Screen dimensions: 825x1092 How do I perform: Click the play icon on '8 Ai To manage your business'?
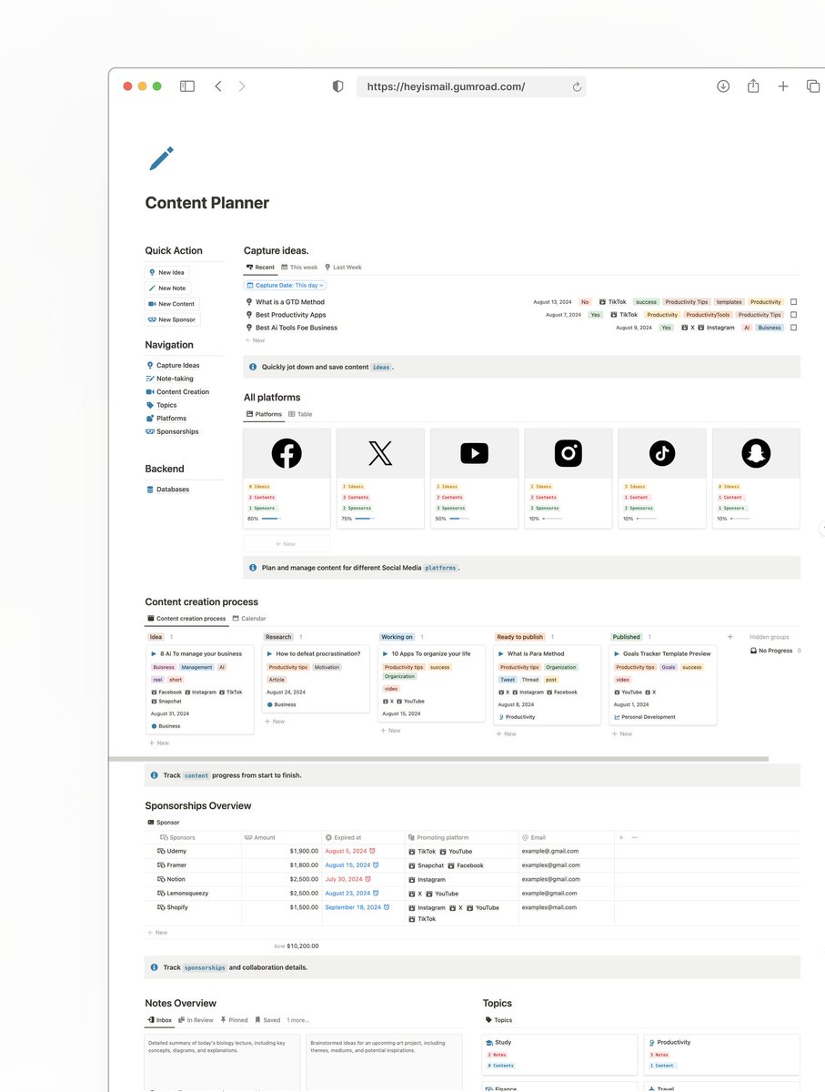pyautogui.click(x=155, y=653)
